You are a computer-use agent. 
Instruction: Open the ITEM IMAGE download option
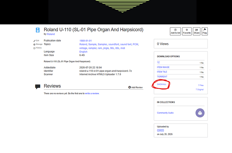[163, 67]
